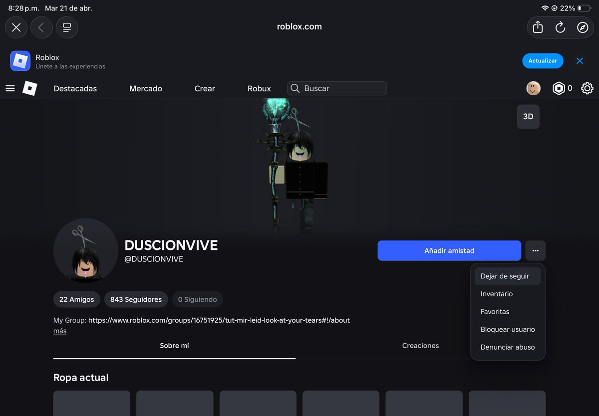Screen dimensions: 599x416
Task: Select Bloquear usuario menu option
Action: point(508,329)
